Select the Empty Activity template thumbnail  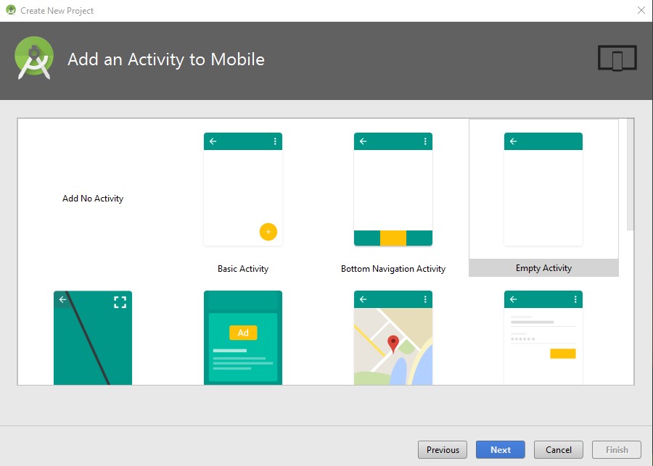(543, 189)
